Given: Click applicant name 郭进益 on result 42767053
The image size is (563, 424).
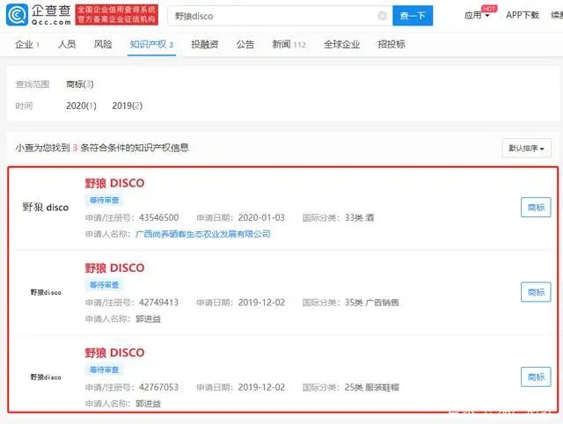Looking at the screenshot, I should pyautogui.click(x=148, y=404).
